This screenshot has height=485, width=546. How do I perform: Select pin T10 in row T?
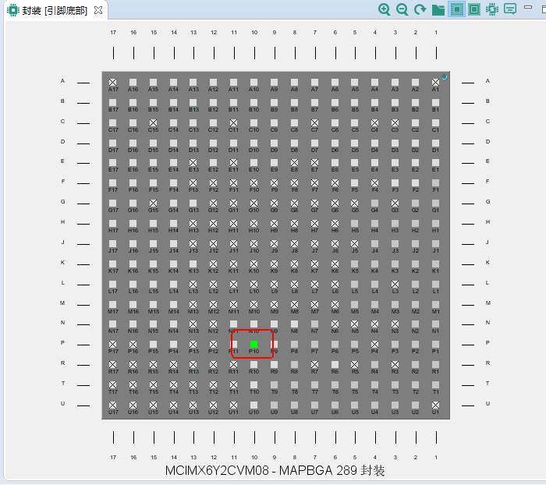click(253, 384)
